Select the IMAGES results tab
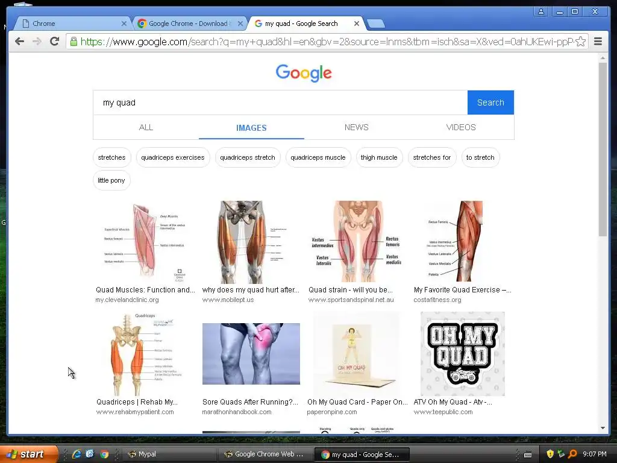This screenshot has height=463, width=617. tap(251, 128)
